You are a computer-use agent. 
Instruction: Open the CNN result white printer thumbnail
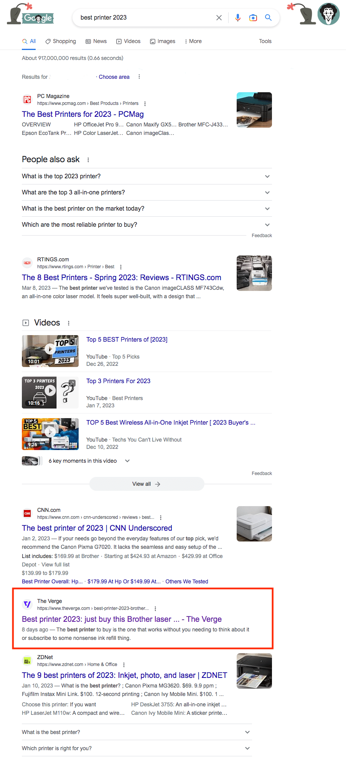pyautogui.click(x=254, y=524)
